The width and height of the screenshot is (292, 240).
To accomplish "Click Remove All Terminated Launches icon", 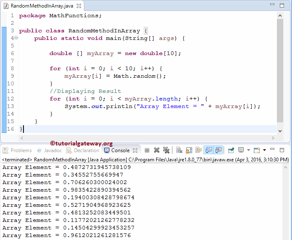I will click(166, 150).
